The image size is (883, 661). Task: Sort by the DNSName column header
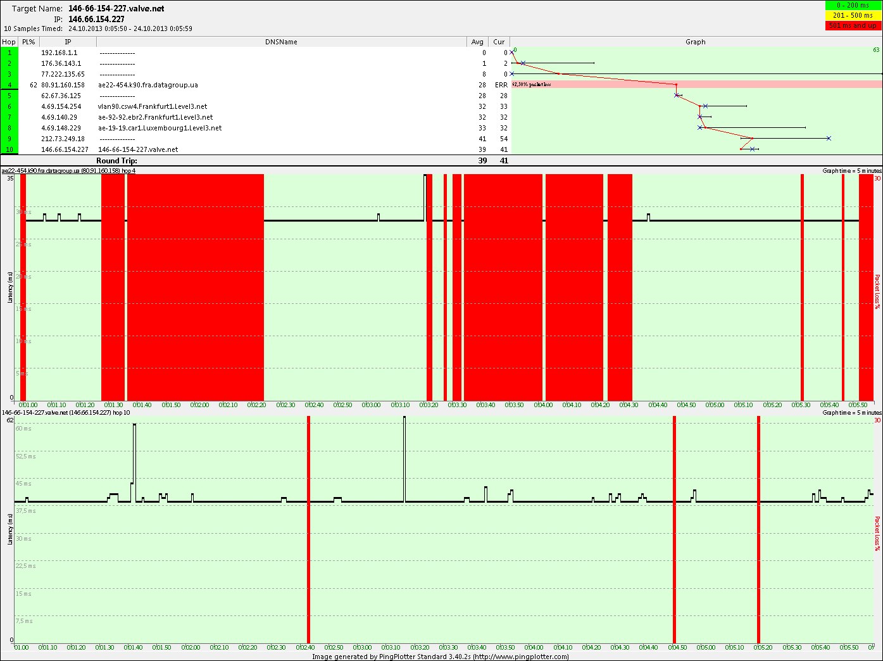(281, 42)
